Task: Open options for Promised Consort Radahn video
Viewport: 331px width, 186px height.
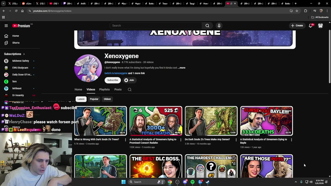Action: (x=181, y=140)
